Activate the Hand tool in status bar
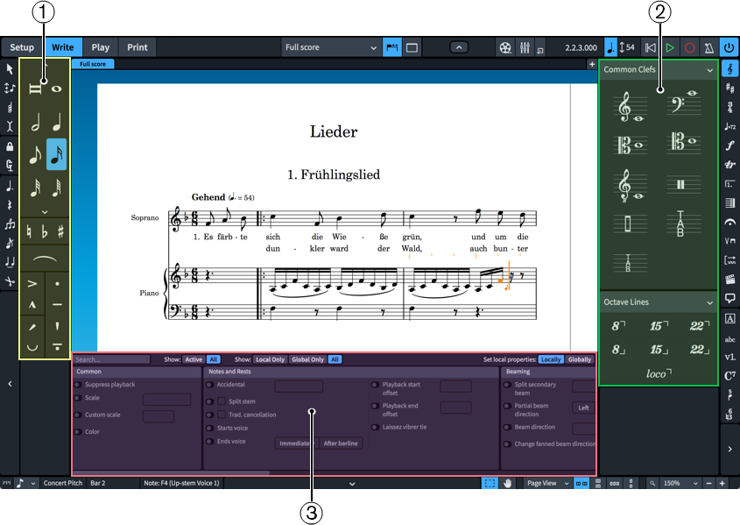 point(507,483)
